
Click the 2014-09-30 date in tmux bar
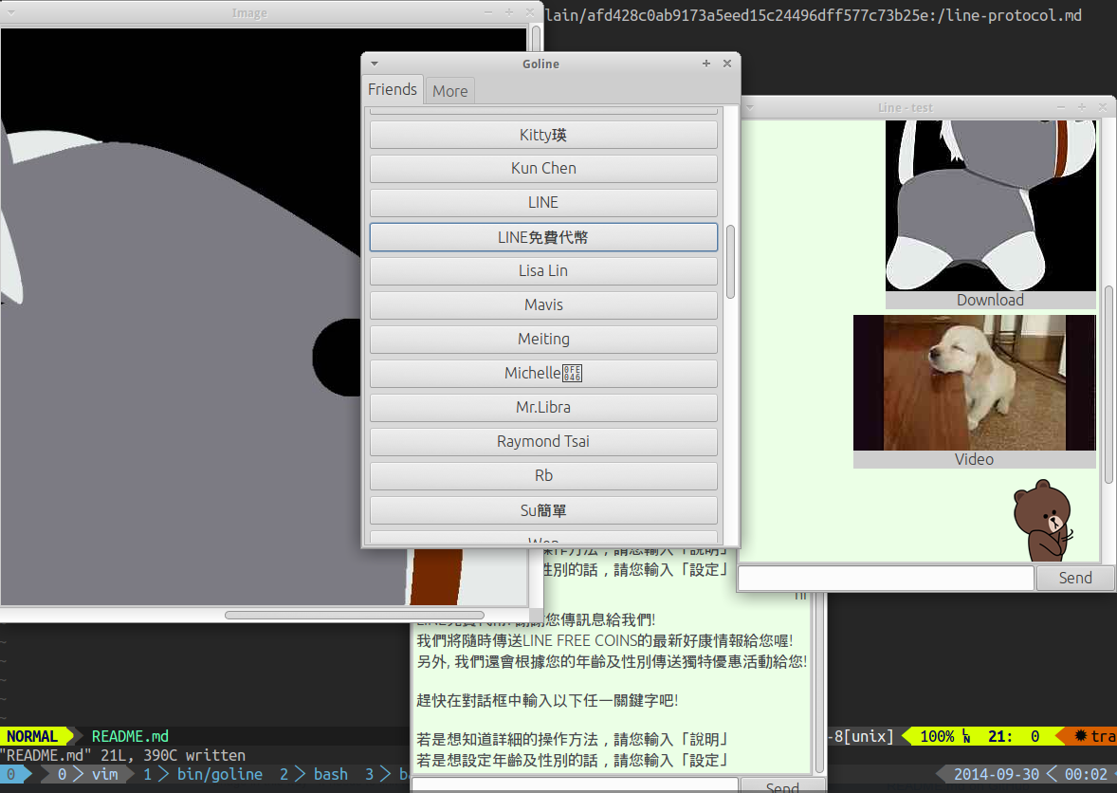point(996,774)
